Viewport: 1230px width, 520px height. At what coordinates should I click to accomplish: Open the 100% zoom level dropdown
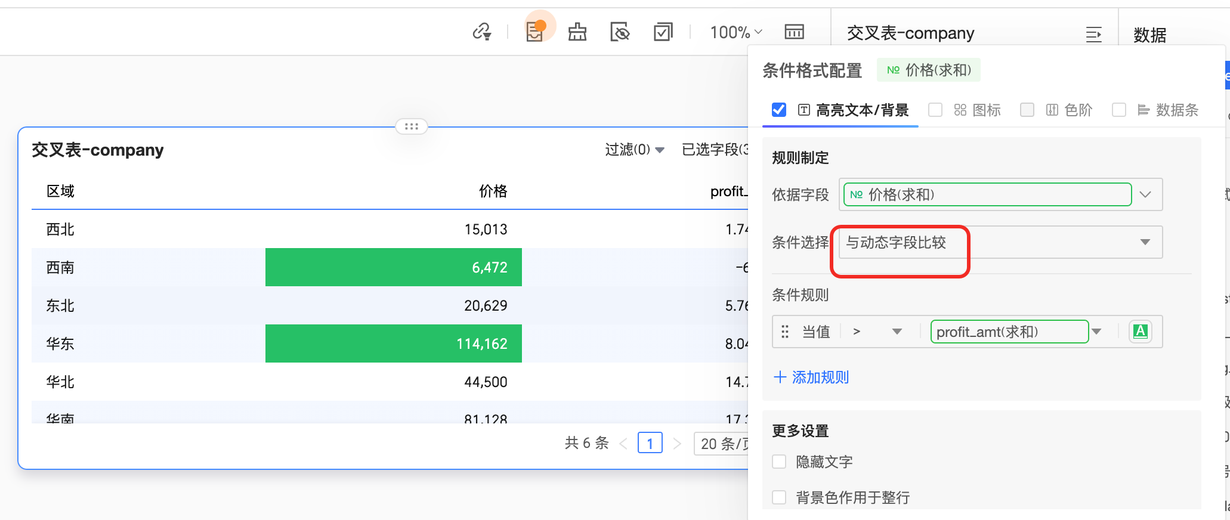point(735,32)
